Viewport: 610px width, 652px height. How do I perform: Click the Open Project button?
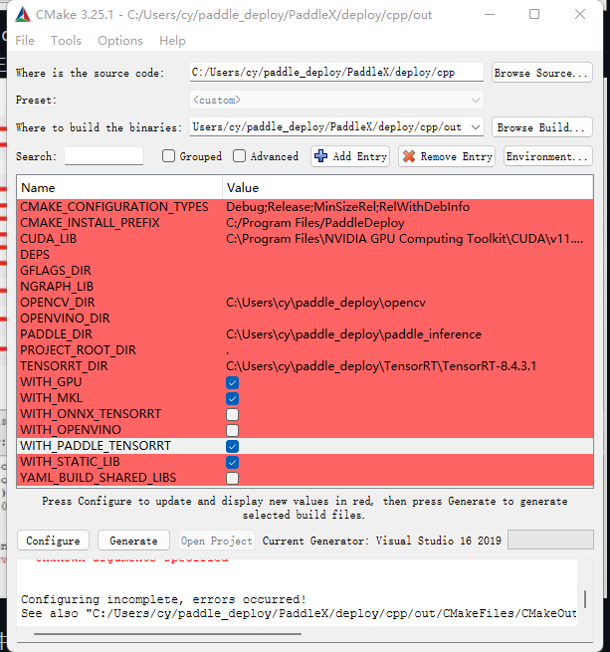pyautogui.click(x=217, y=541)
